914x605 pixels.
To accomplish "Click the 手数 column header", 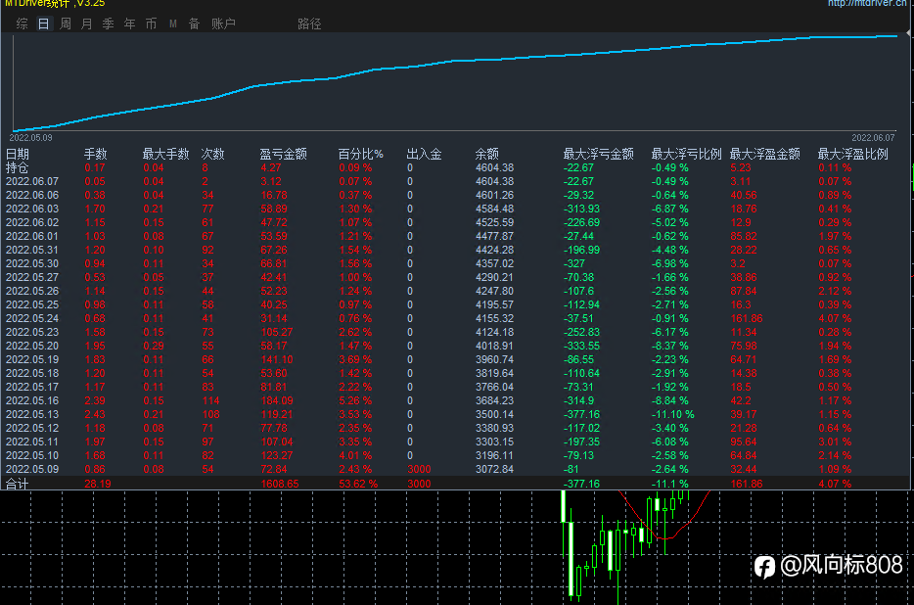I will [x=96, y=154].
